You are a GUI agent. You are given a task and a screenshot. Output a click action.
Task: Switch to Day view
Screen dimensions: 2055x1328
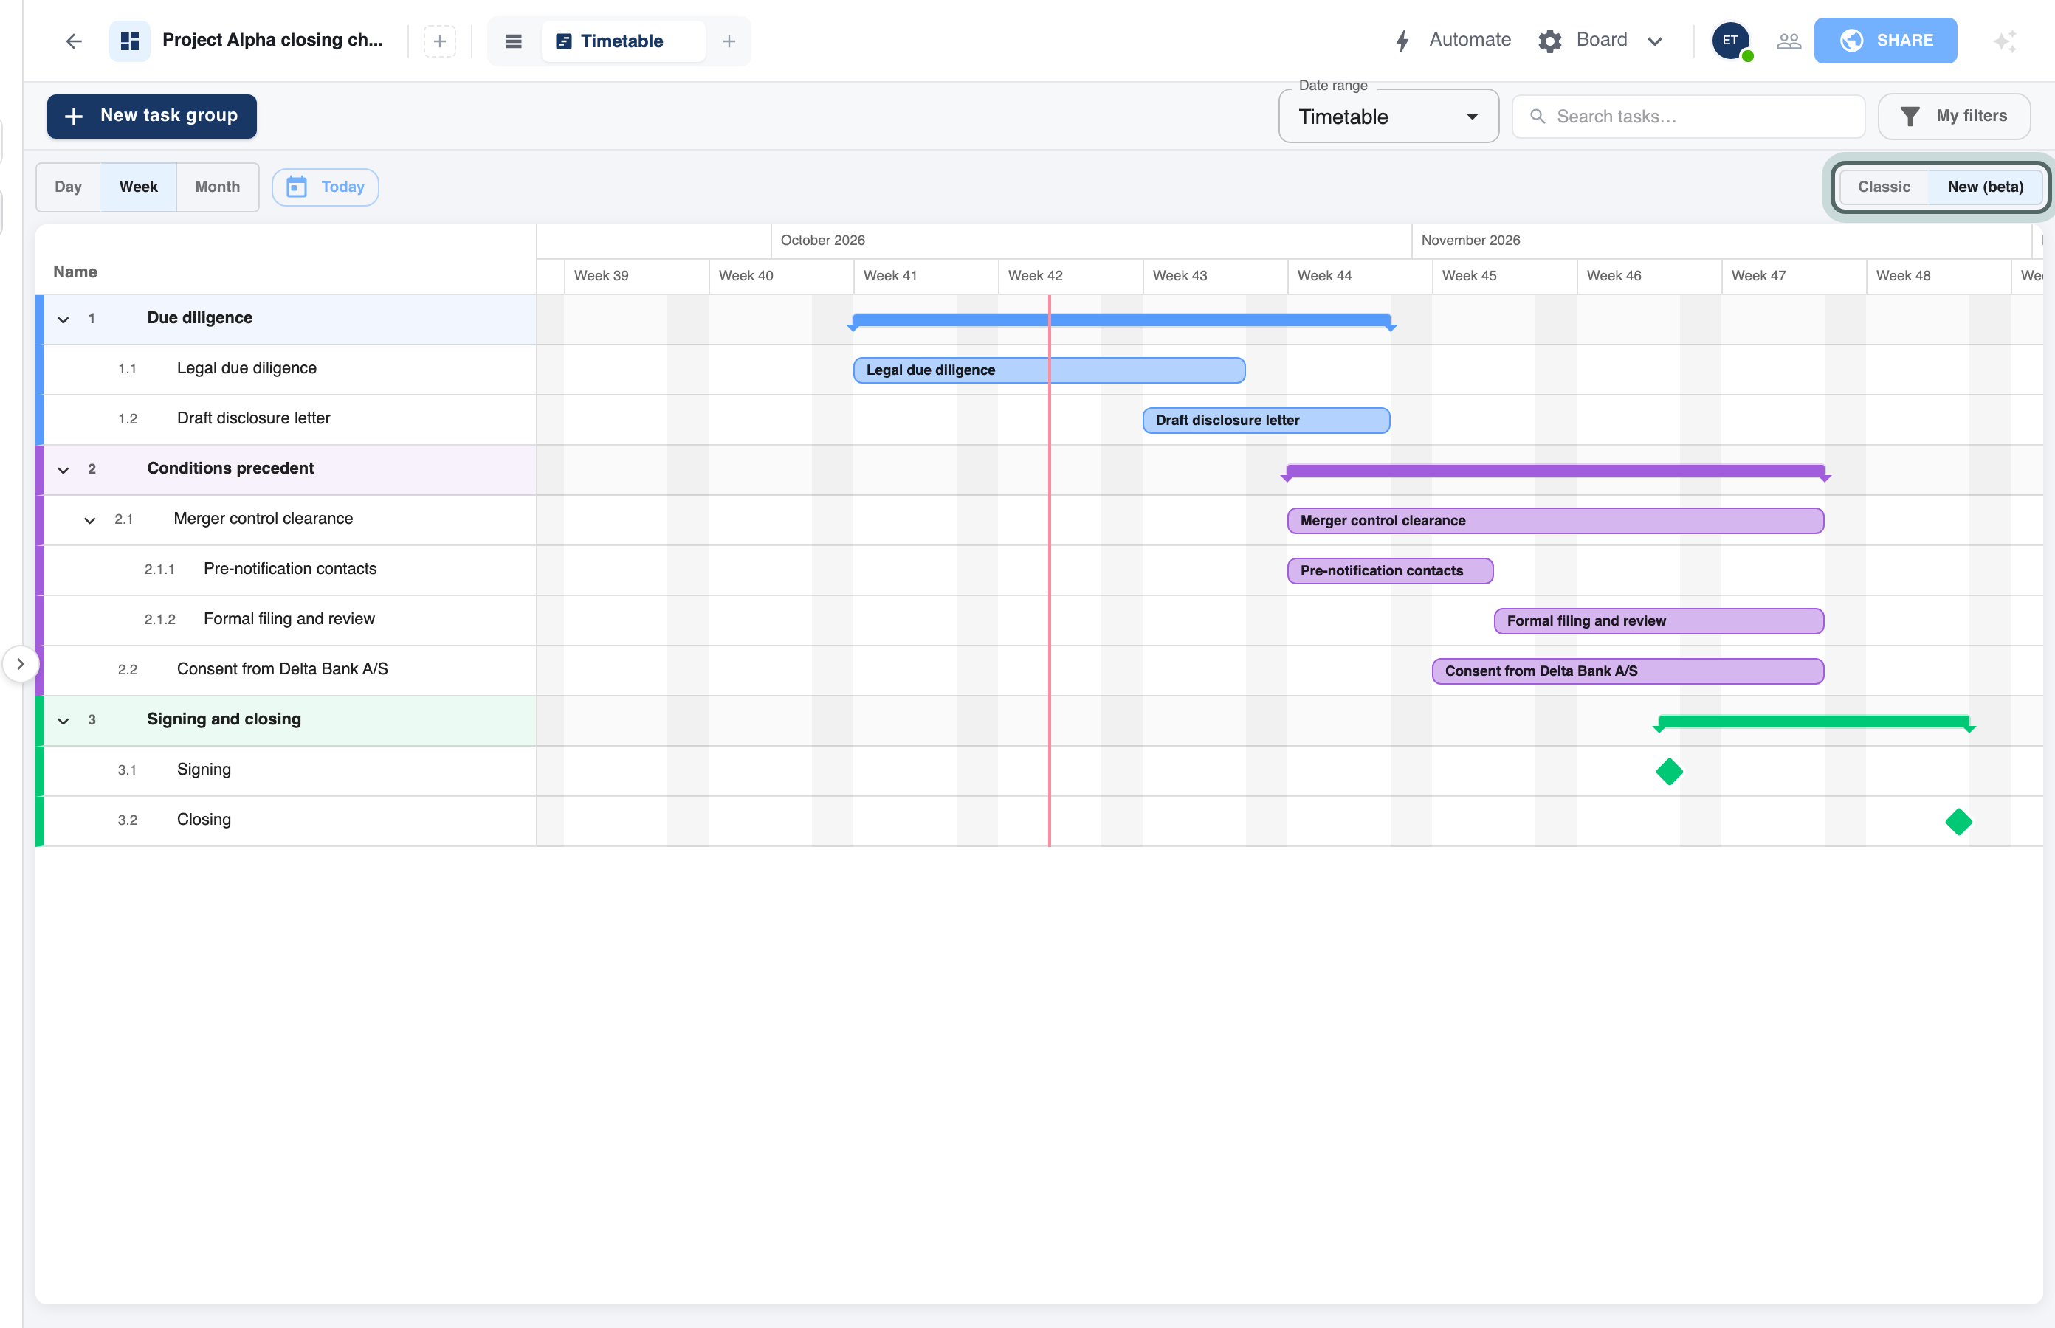(x=68, y=187)
